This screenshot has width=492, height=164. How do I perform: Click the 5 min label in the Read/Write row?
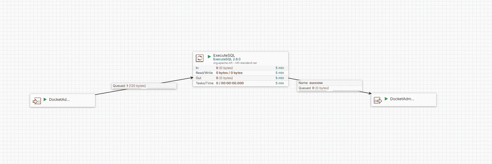(x=280, y=73)
